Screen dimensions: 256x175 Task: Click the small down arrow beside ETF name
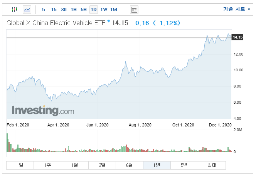coord(109,21)
